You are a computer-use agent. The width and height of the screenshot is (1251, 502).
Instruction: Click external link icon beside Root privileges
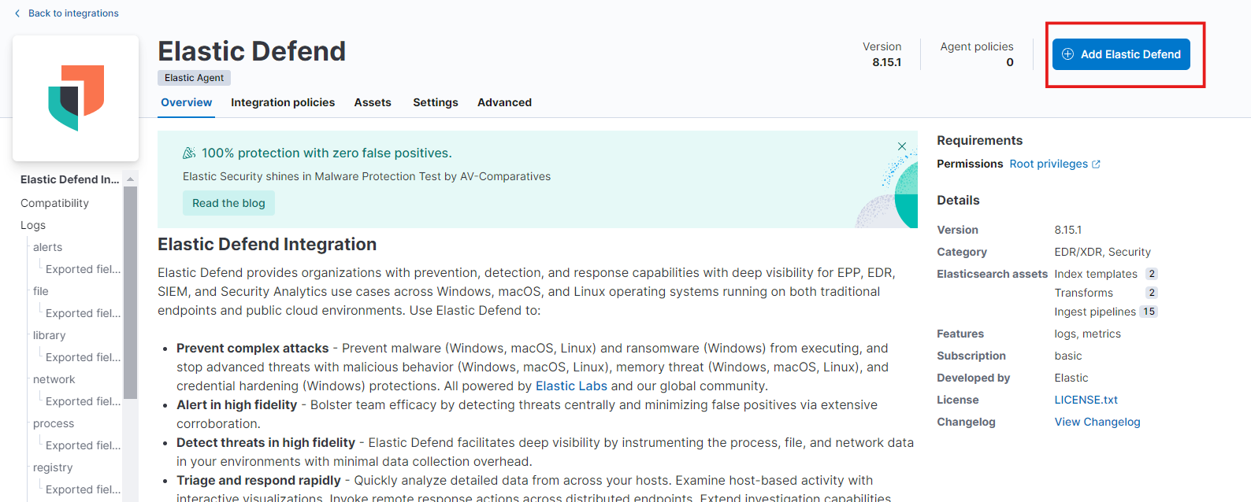pos(1096,164)
